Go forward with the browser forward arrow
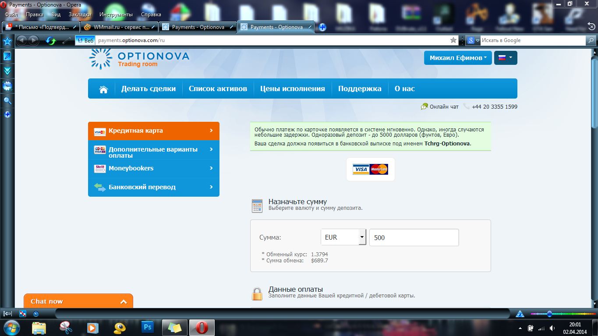This screenshot has width=598, height=336. (x=34, y=40)
